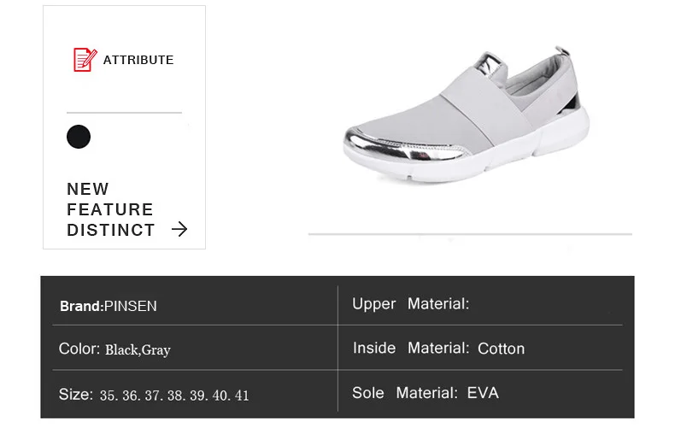This screenshot has height=446, width=675.
Task: Click Inside Material: Cotton cell
Action: 438,349
